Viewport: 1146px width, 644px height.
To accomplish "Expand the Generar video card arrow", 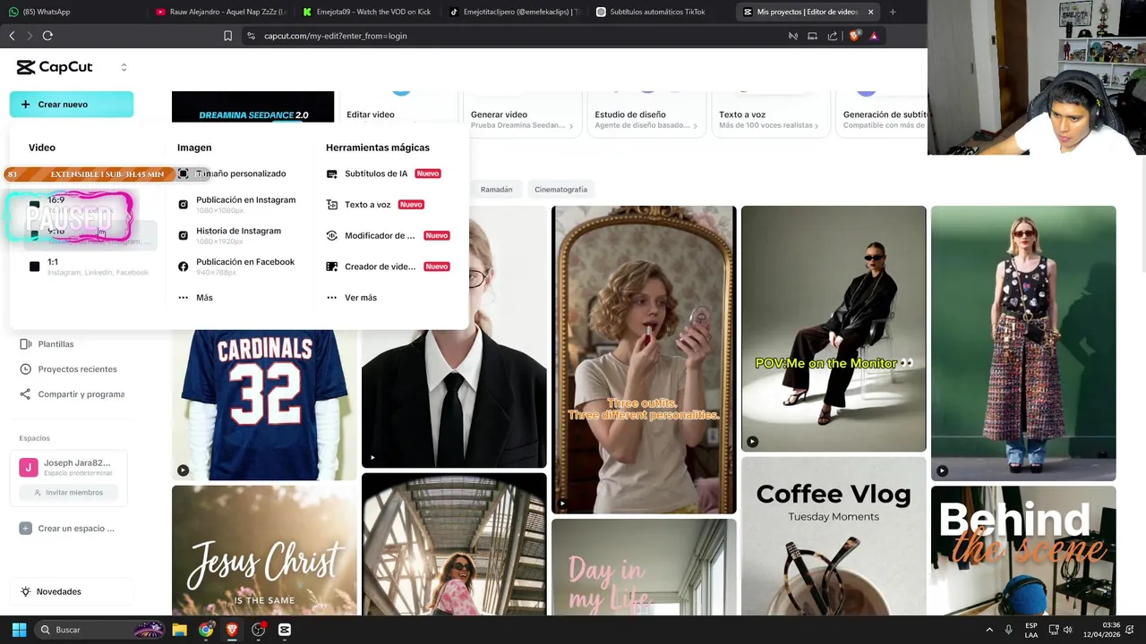I will click(x=571, y=126).
